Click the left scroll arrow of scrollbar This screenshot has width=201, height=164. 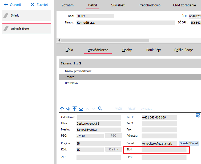(59, 40)
